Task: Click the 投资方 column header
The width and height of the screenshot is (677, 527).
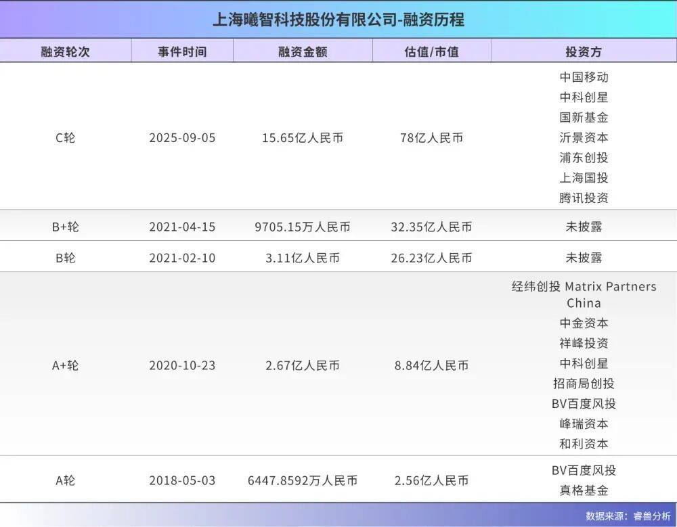Action: pos(584,50)
